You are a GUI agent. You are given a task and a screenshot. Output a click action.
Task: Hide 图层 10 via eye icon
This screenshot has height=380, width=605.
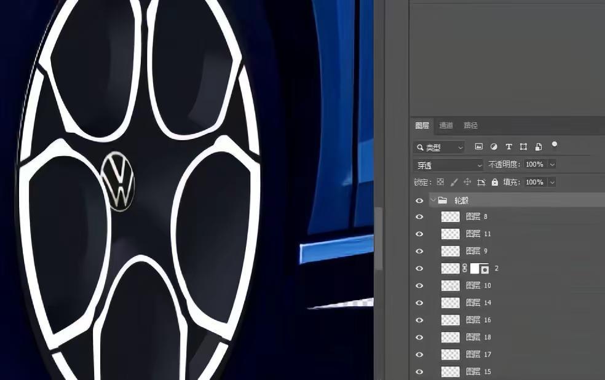tap(419, 285)
